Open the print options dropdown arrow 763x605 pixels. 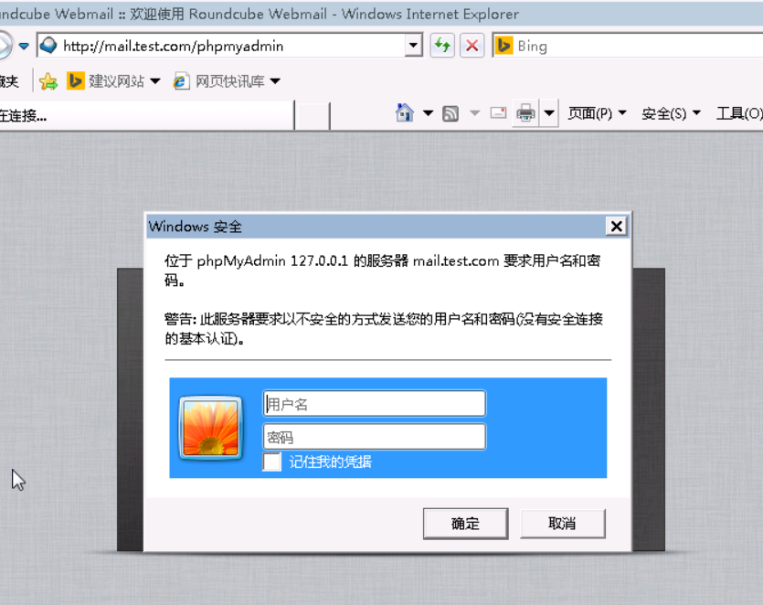pos(549,113)
